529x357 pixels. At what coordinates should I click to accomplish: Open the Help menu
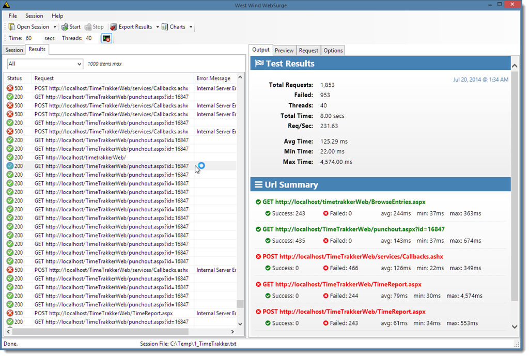[x=57, y=16]
